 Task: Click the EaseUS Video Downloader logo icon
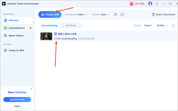tap(4, 4)
